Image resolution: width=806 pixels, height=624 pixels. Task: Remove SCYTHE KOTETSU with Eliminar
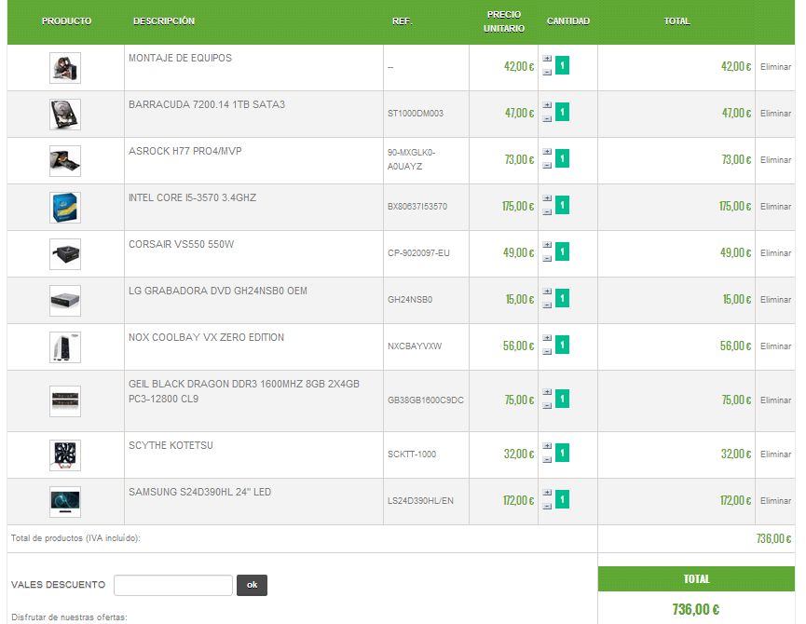click(x=775, y=454)
